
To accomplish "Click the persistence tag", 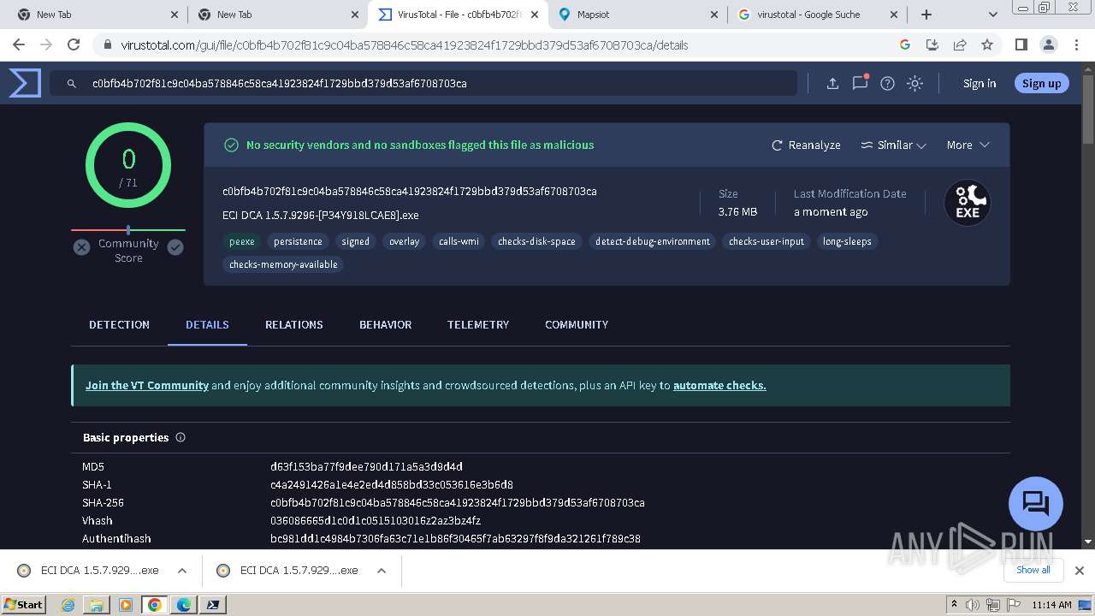I will [298, 241].
